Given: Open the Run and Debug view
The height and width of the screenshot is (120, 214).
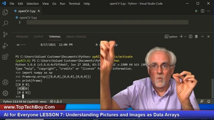Looking at the screenshot, I should (5, 46).
